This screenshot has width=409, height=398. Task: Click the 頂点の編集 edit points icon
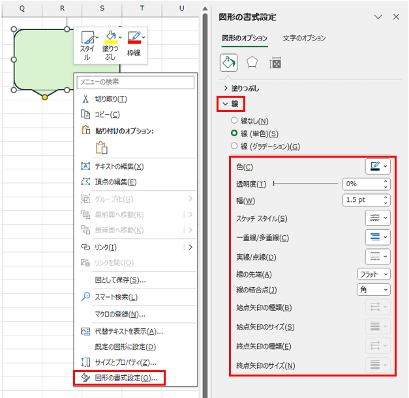[x=85, y=182]
